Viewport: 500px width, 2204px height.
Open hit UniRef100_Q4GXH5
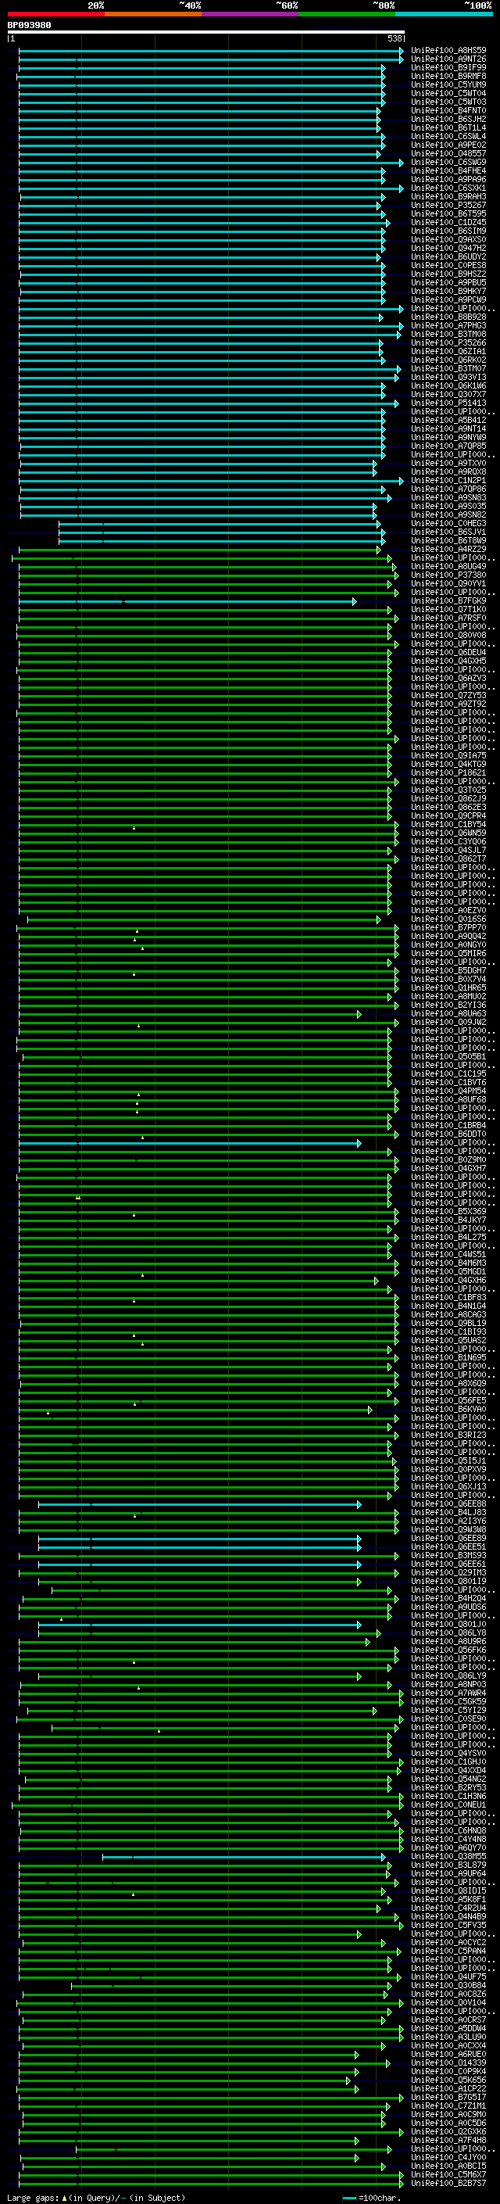448,661
